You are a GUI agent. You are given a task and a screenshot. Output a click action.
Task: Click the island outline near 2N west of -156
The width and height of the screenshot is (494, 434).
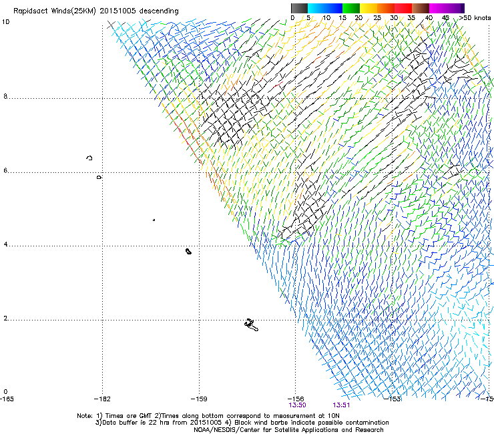[252, 325]
